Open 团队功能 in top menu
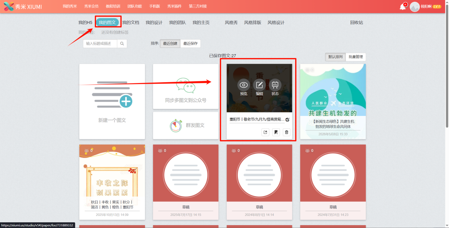Screen dimensions: 449x228 [x=135, y=6]
